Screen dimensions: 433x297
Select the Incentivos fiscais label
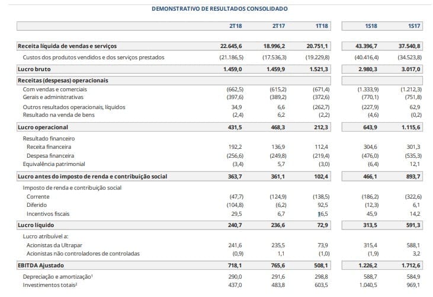click(x=48, y=214)
